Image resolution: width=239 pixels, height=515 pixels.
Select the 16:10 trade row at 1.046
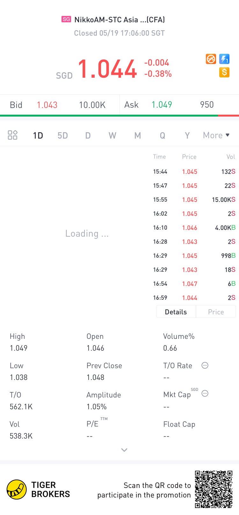click(x=194, y=228)
